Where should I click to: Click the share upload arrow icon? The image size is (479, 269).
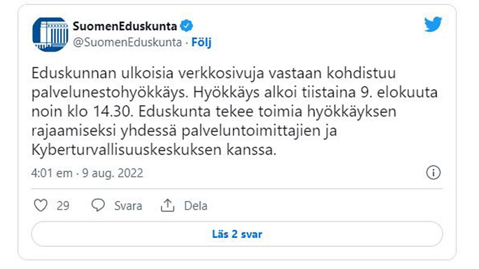tap(168, 205)
